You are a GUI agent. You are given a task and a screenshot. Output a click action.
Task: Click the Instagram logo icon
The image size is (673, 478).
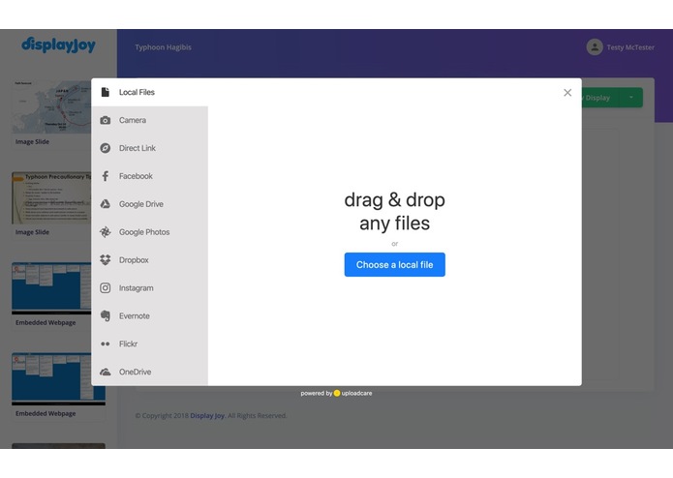tap(106, 288)
